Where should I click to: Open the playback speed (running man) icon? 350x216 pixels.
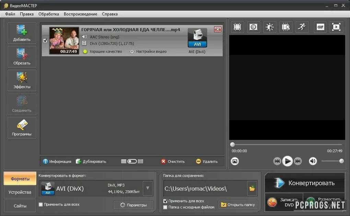coord(302,27)
